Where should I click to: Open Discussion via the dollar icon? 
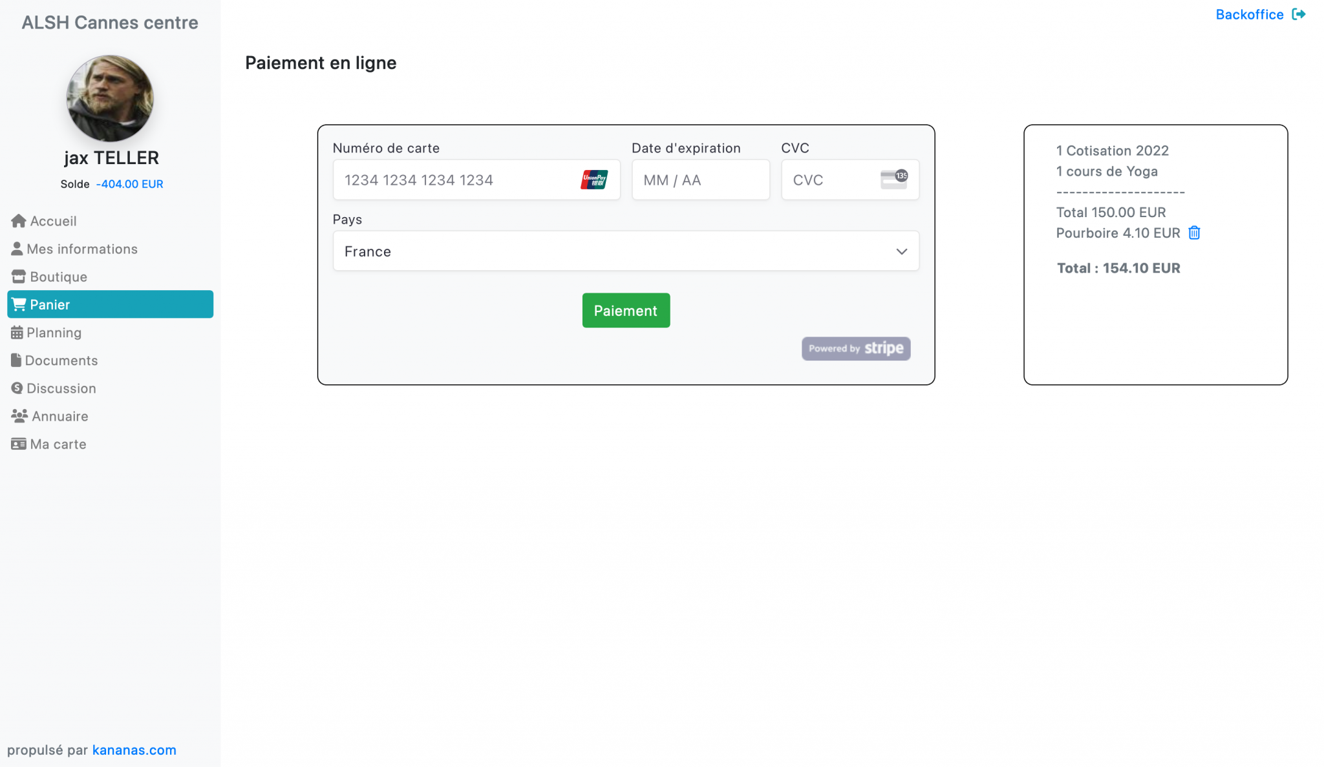(x=17, y=388)
